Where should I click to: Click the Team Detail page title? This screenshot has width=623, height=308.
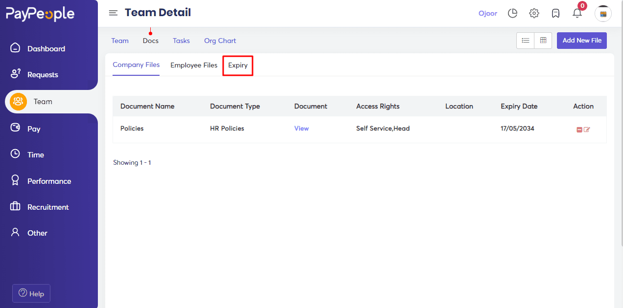click(x=158, y=13)
